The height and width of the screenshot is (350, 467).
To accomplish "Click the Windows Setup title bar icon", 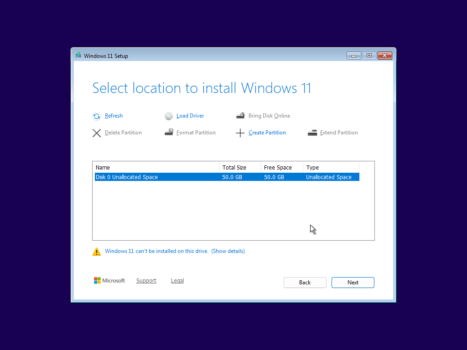I will click(78, 56).
